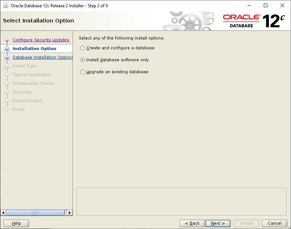
Task: Click the 'Select any of the following install options.' text
Action: coord(122,38)
